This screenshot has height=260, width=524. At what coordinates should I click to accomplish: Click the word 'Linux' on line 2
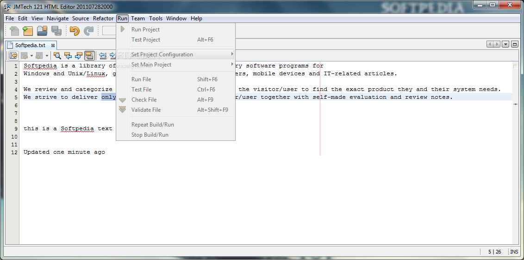click(95, 74)
